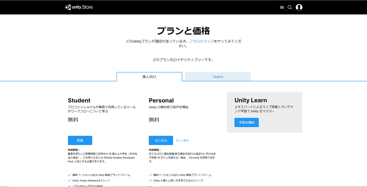Click the はじめる button under Personal
Image resolution: width=367 pixels, height=187 pixels.
[161, 140]
